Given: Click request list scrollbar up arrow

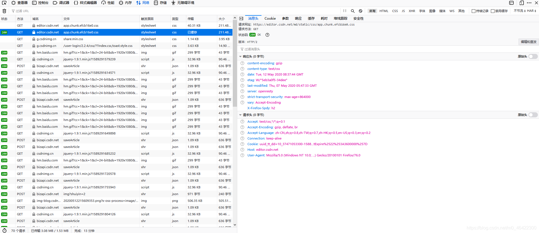Looking at the screenshot, I should coord(235,18).
